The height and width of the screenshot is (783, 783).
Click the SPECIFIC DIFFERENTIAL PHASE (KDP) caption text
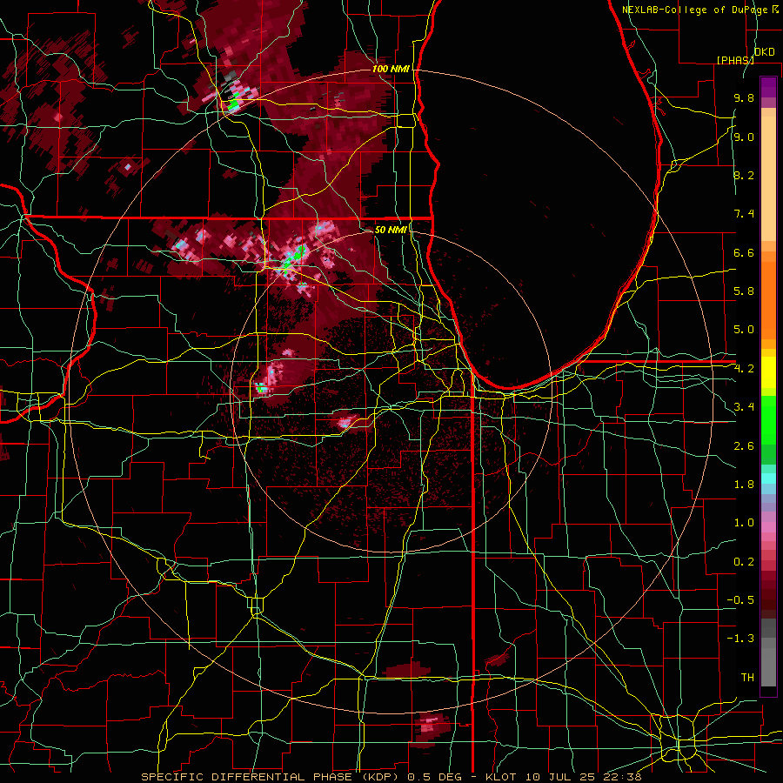(x=270, y=777)
